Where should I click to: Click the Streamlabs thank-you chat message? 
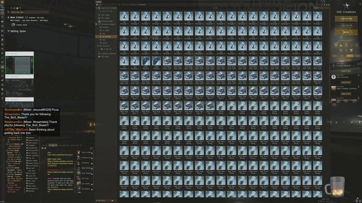pyautogui.click(x=28, y=116)
